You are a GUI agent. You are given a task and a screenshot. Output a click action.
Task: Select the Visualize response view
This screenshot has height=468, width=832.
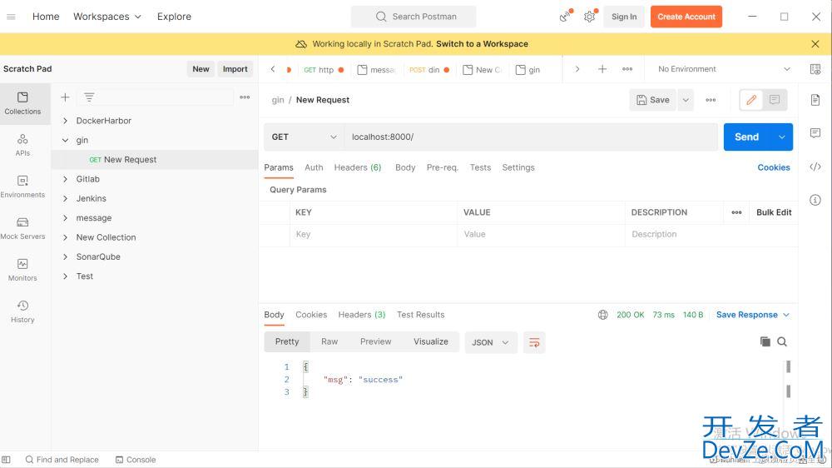[x=431, y=341]
